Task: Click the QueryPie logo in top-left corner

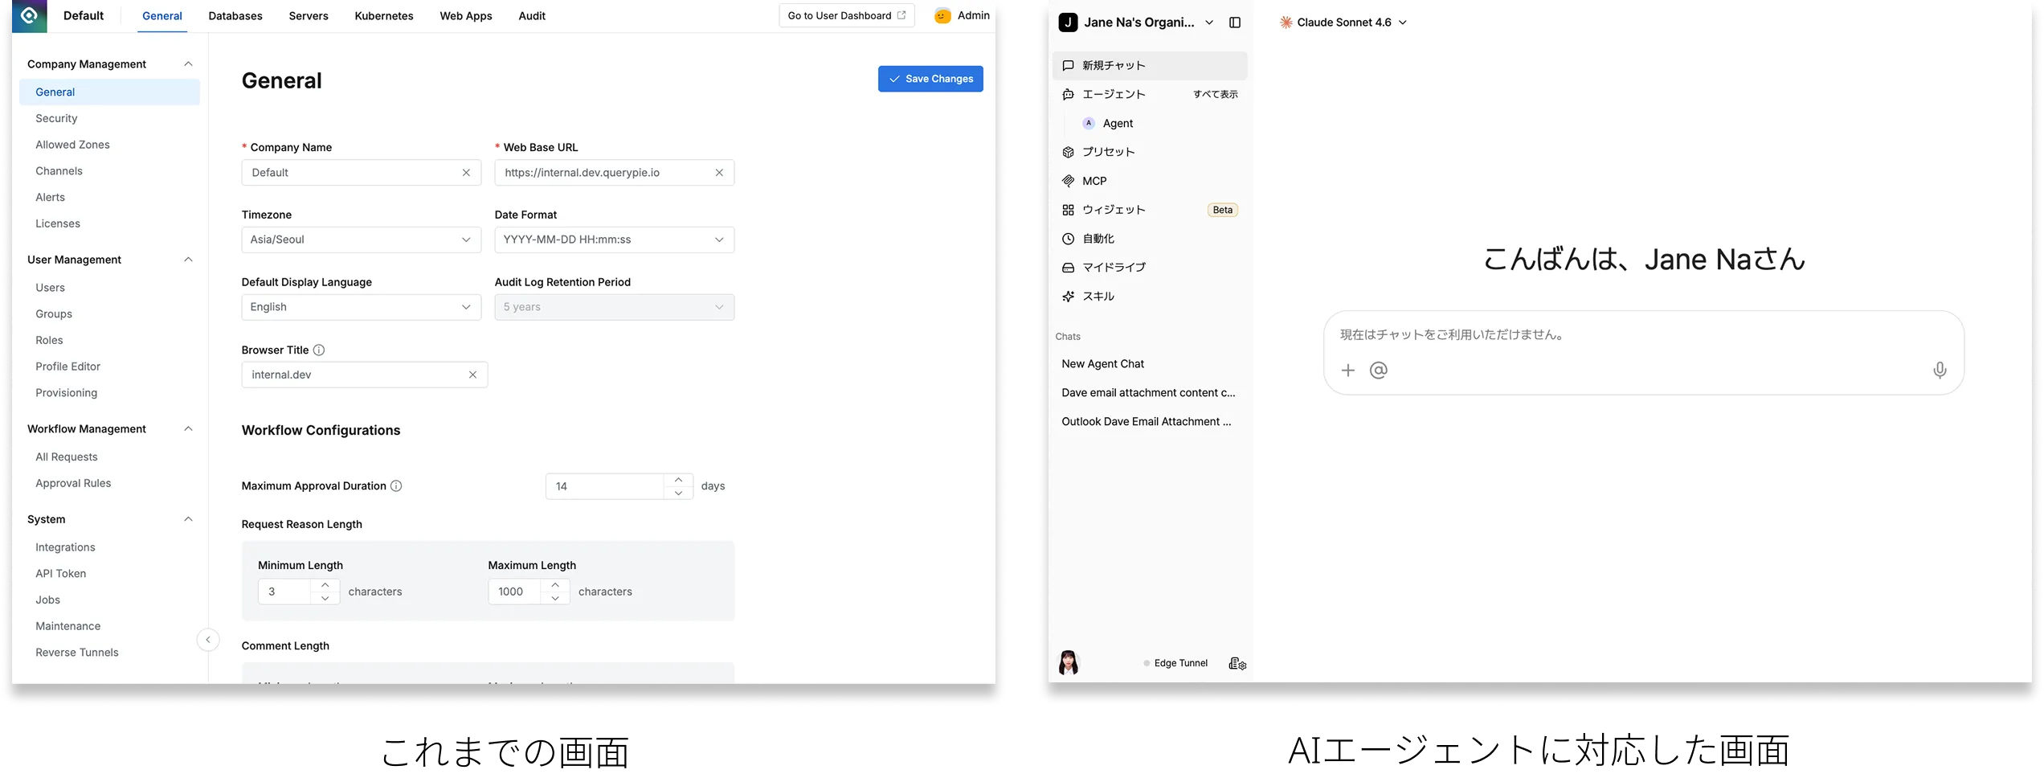Action: [x=29, y=16]
